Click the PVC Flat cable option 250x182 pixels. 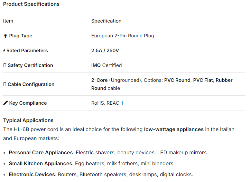coord(203,80)
